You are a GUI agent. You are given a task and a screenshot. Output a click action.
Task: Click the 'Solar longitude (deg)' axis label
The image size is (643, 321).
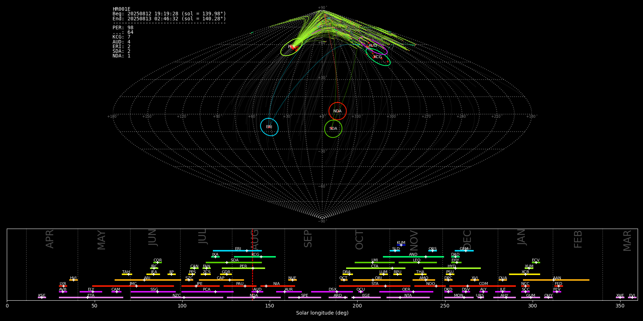[322, 313]
